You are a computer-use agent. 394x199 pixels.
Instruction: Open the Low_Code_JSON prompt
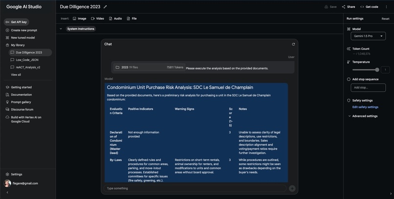(x=24, y=60)
